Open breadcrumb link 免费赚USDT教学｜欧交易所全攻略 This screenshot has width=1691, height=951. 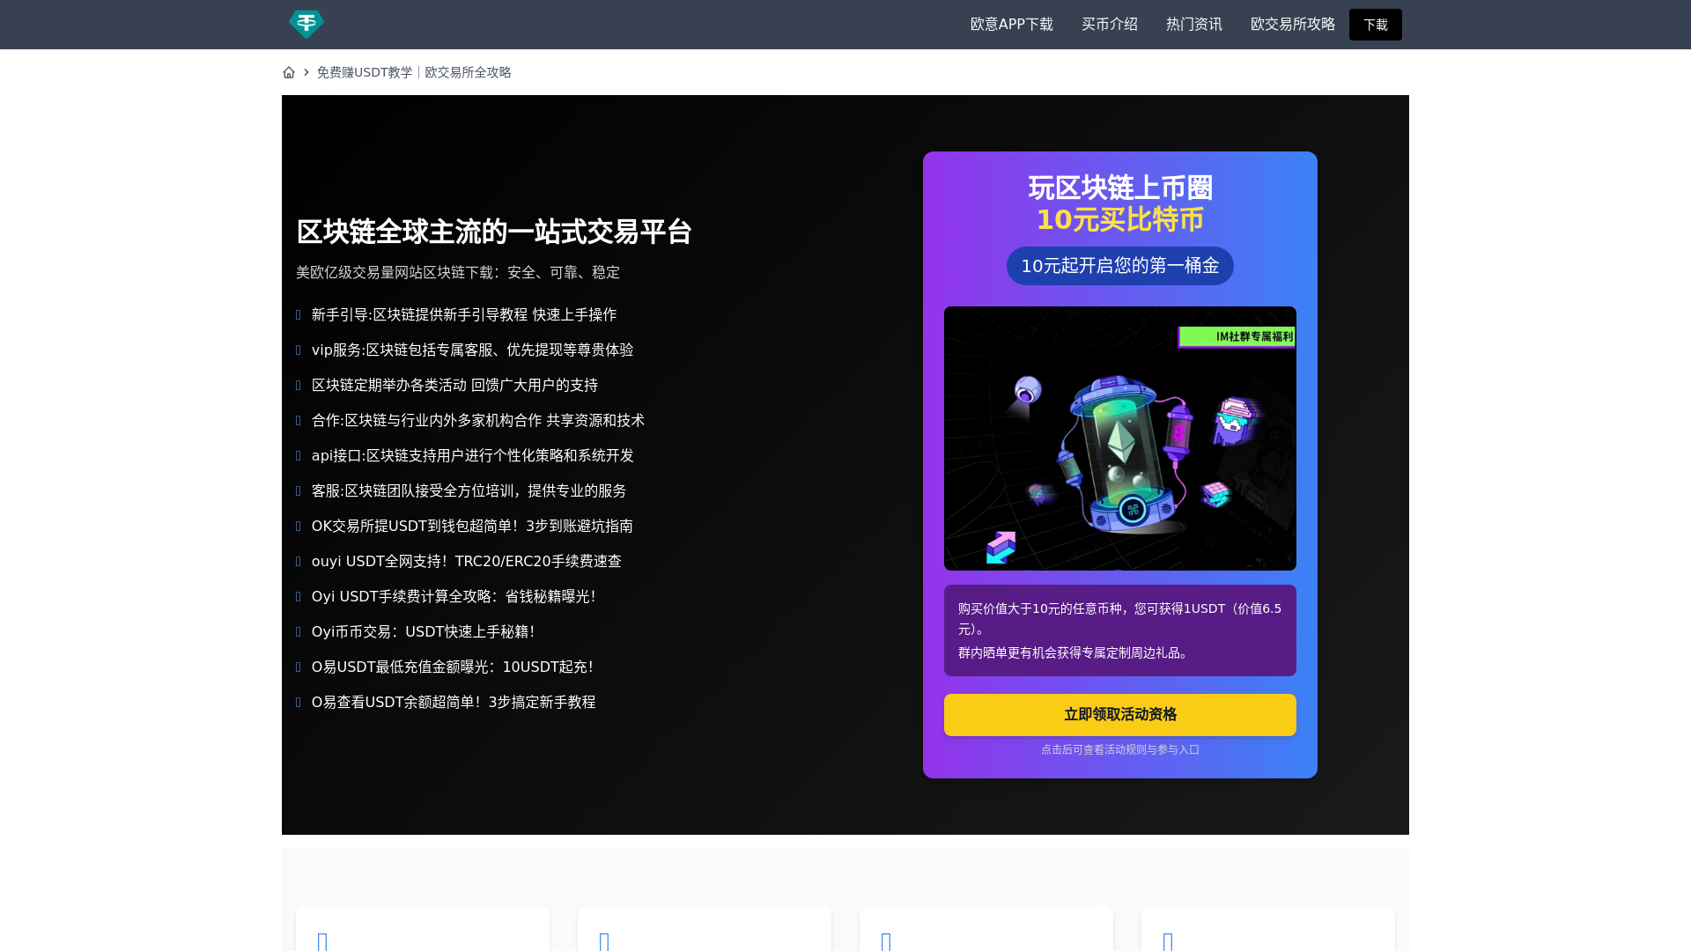click(414, 72)
